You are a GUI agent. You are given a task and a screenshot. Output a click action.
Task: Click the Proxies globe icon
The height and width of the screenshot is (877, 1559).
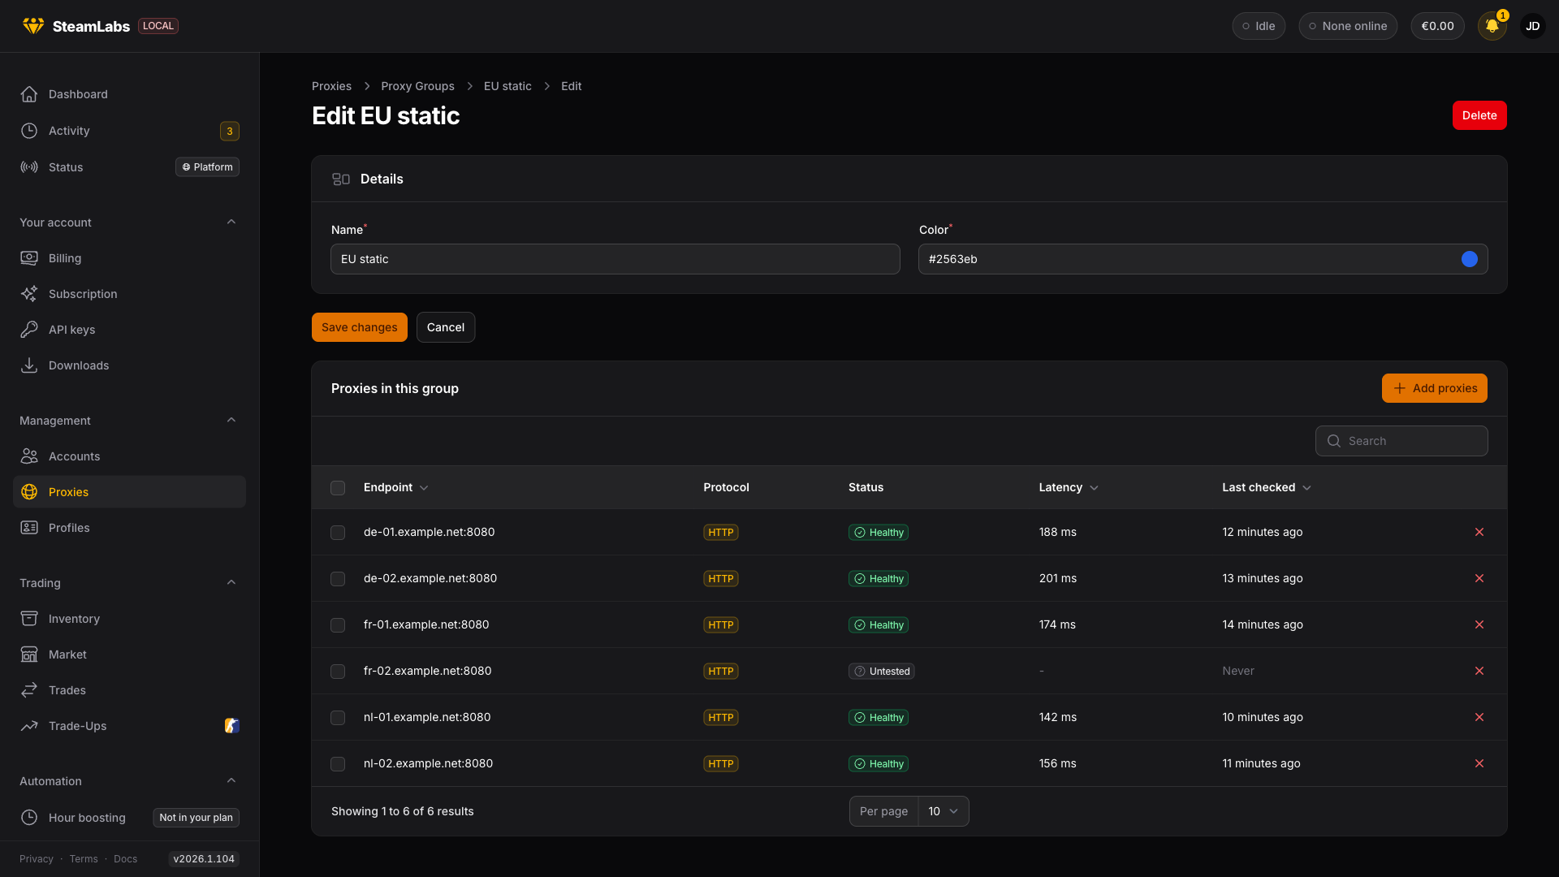pos(29,492)
